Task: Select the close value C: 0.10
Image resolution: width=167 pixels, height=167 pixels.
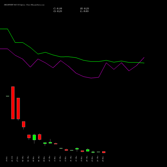Action: (x=58, y=9)
